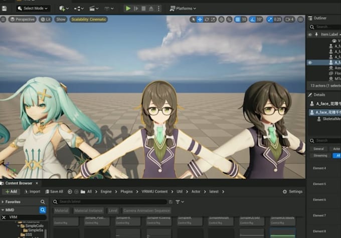The image size is (341, 238).
Task: Open the add-content quick menu with plus cube
Action: coord(64,9)
